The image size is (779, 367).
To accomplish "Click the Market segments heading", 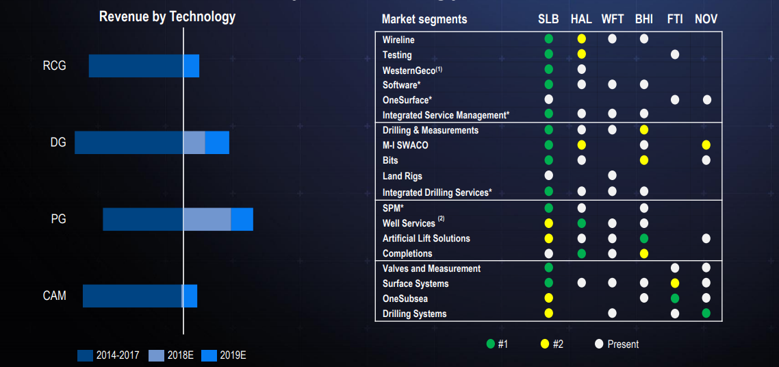I will click(424, 19).
